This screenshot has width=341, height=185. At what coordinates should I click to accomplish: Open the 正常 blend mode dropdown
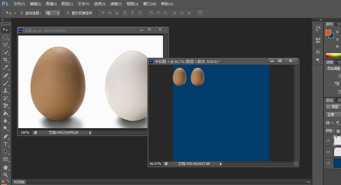(x=333, y=115)
